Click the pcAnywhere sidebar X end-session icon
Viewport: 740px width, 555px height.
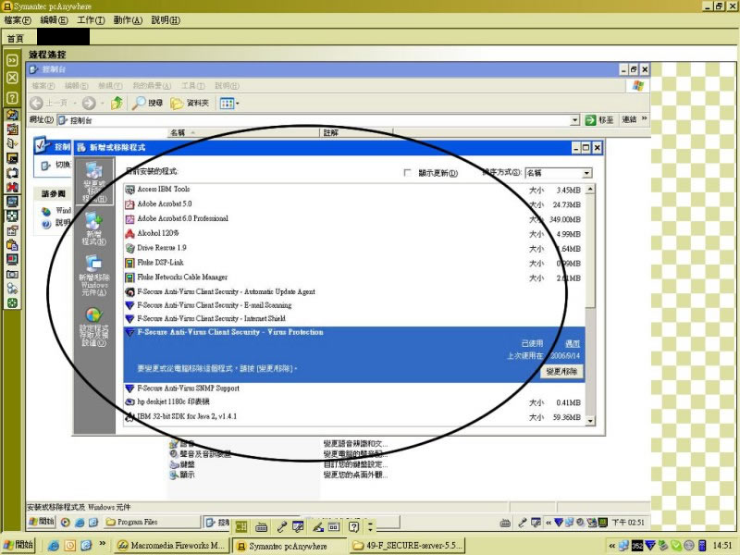[x=12, y=78]
